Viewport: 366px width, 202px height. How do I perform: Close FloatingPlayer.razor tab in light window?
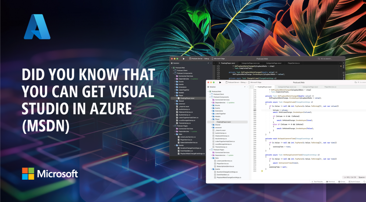coord(256,87)
